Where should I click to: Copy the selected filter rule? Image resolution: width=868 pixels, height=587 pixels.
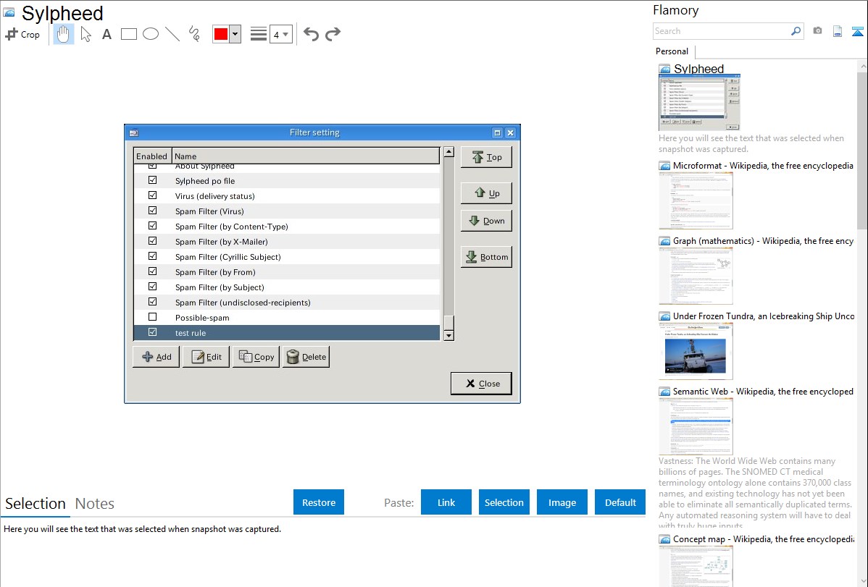click(256, 357)
